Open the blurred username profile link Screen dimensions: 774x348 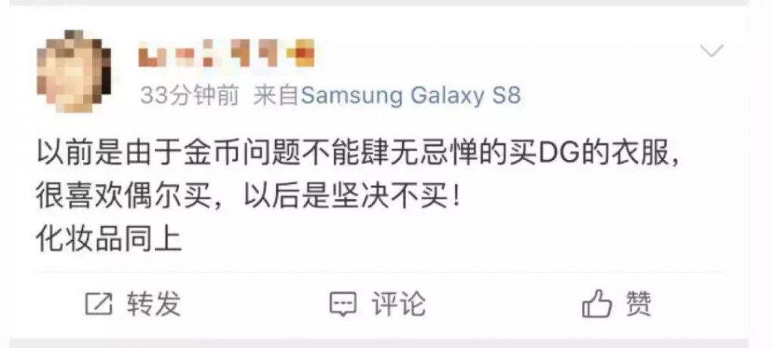click(227, 54)
